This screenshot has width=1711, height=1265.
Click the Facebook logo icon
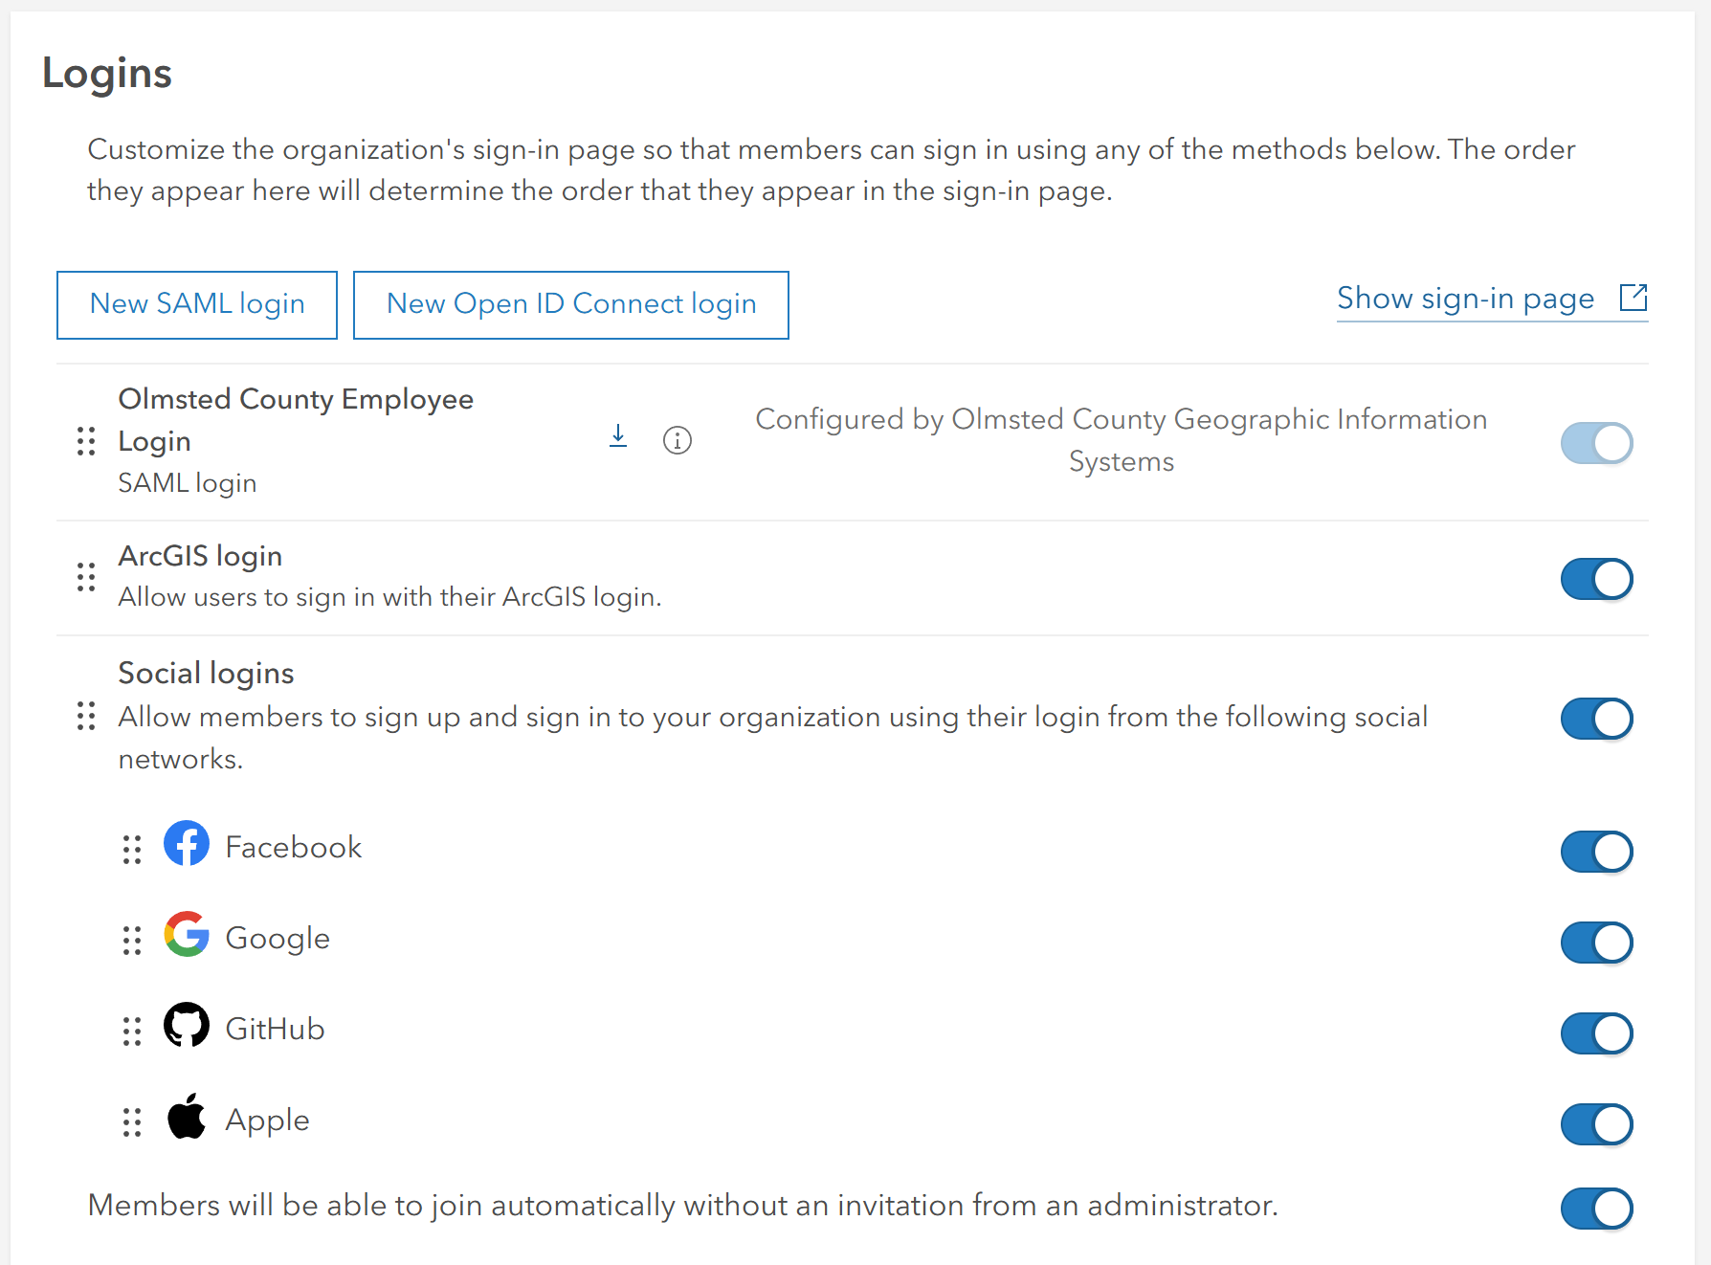pyautogui.click(x=187, y=843)
